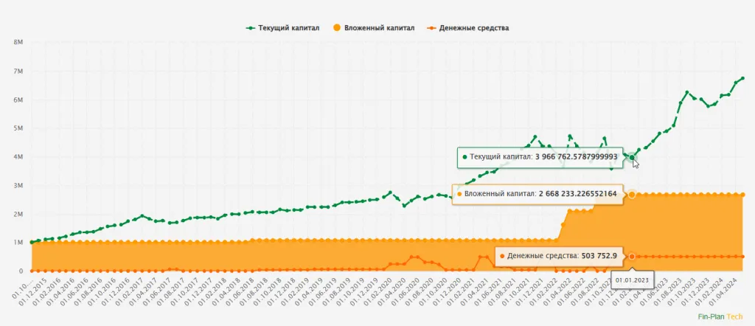
Task: Click the 8M y-axis label
Action: click(19, 43)
